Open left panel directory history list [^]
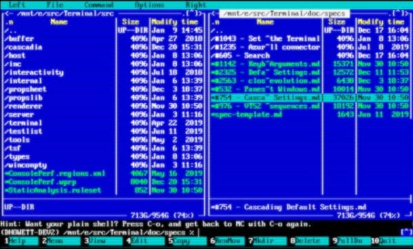Viewport: 413px width, 249px height. tap(191, 13)
